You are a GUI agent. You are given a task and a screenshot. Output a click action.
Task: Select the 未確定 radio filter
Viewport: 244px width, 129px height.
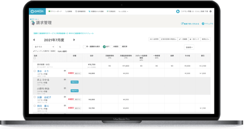tap(111, 47)
